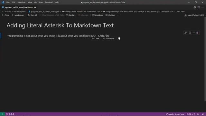Open the notebook toolbar overflow ellipsis
The width and height of the screenshot is (206, 116).
[118, 15]
